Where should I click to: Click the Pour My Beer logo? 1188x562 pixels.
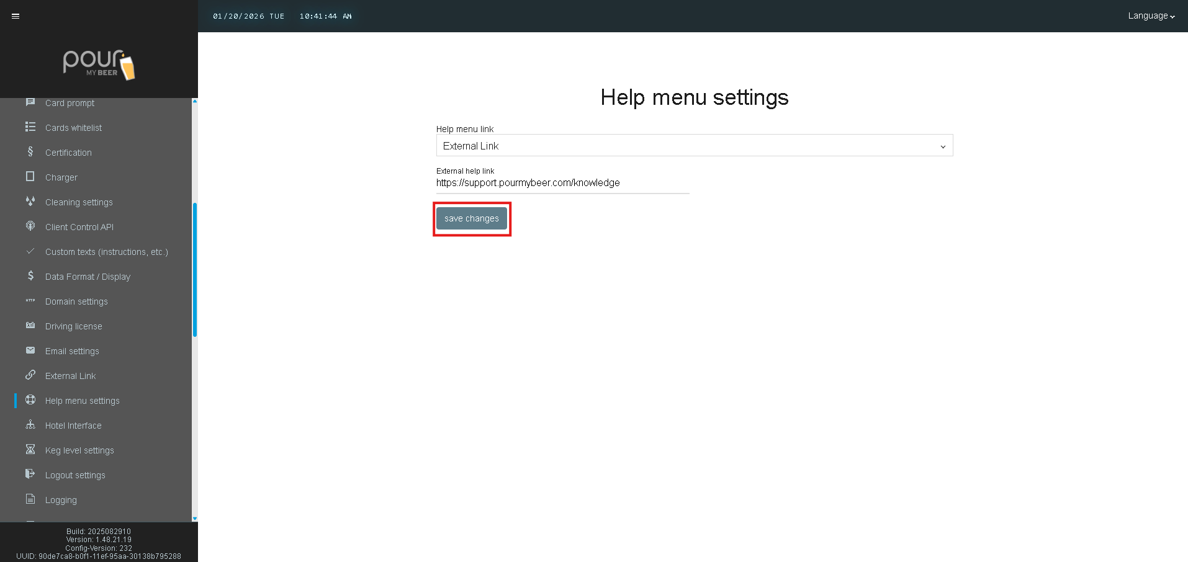pos(99,65)
